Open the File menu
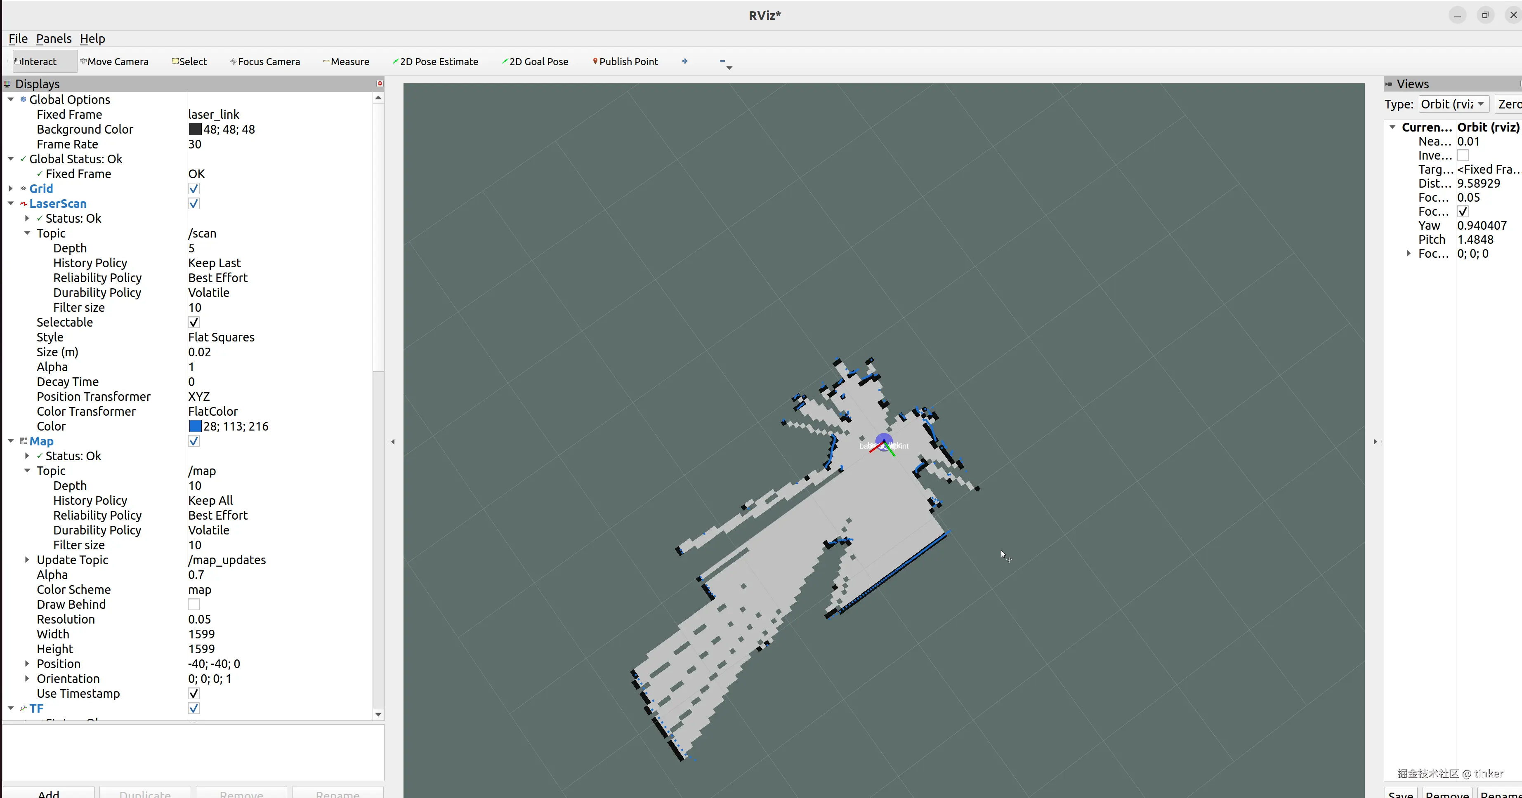The image size is (1522, 798). tap(18, 39)
